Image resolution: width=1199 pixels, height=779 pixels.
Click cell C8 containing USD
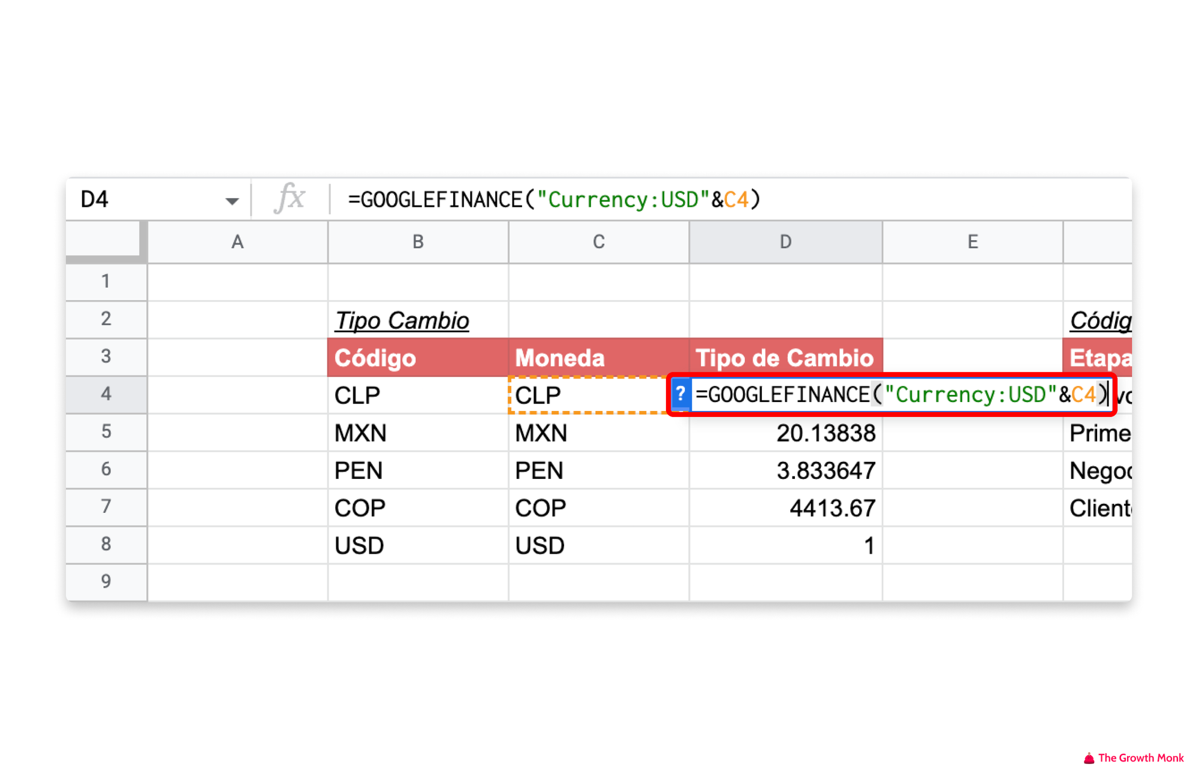coord(599,545)
